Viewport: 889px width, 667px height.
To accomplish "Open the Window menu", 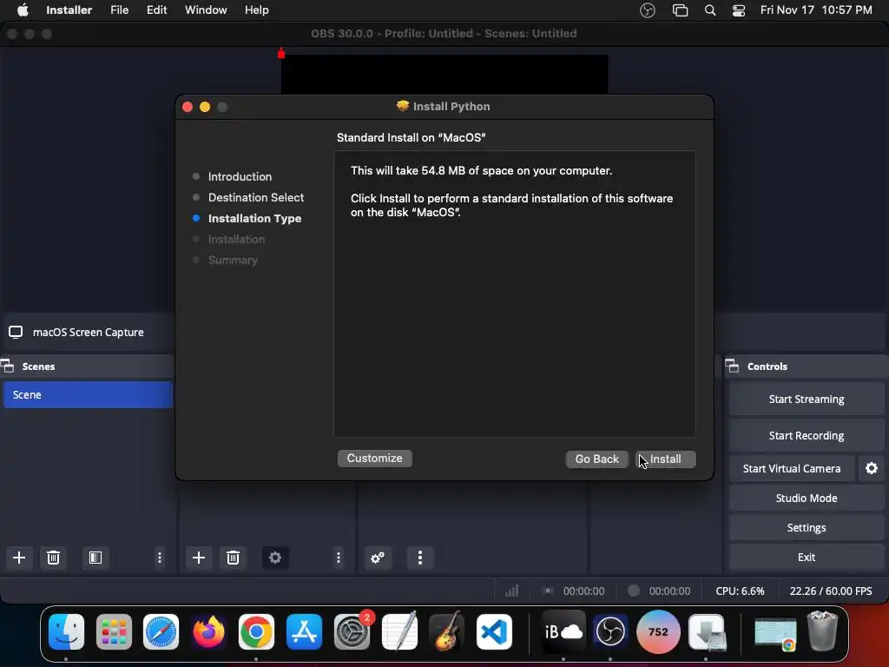I will 206,10.
